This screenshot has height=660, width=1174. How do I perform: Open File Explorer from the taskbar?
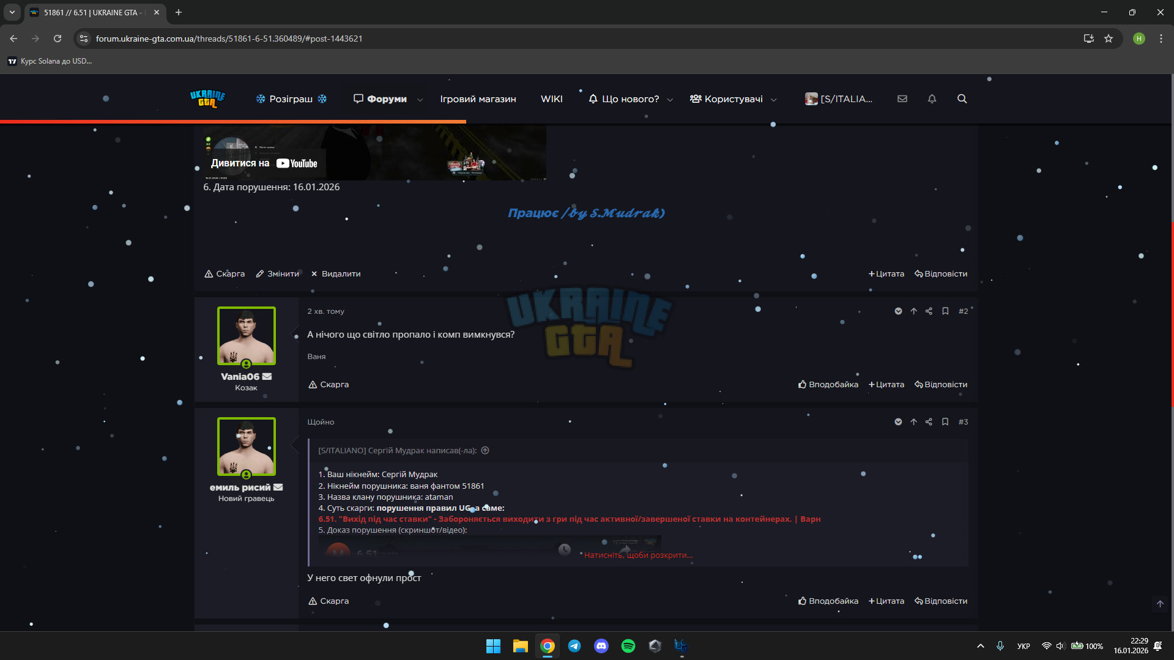click(x=521, y=646)
